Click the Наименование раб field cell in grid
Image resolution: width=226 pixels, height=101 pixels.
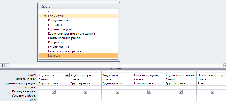pos(211,75)
